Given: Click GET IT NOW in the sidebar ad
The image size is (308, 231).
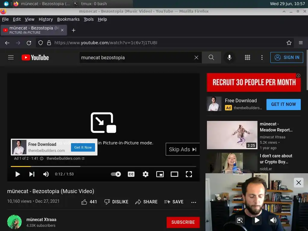Looking at the screenshot, I should [283, 104].
